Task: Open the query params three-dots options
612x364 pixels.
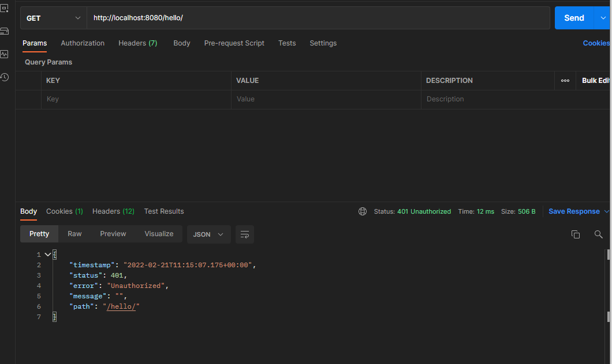Action: coord(565,81)
